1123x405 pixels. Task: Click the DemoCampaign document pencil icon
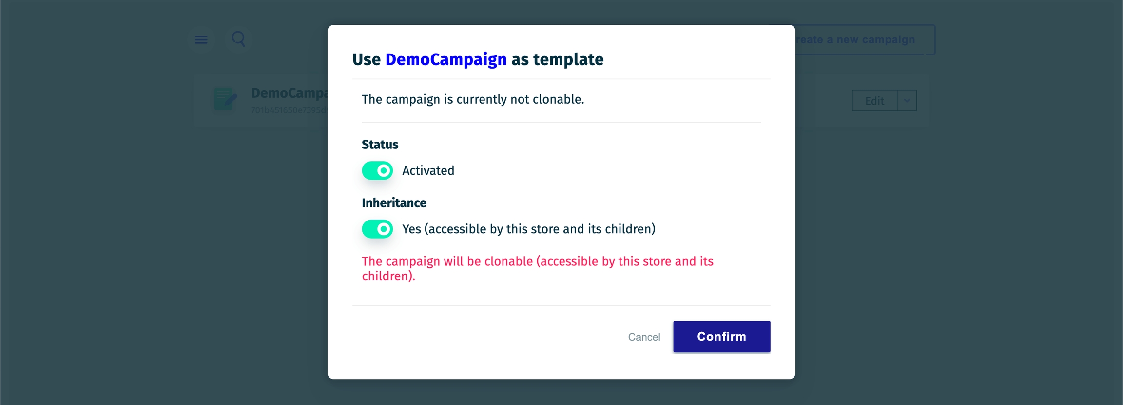click(x=225, y=99)
